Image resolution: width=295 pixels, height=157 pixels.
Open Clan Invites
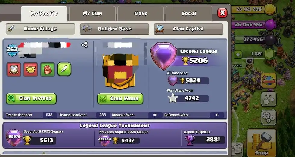(31, 99)
